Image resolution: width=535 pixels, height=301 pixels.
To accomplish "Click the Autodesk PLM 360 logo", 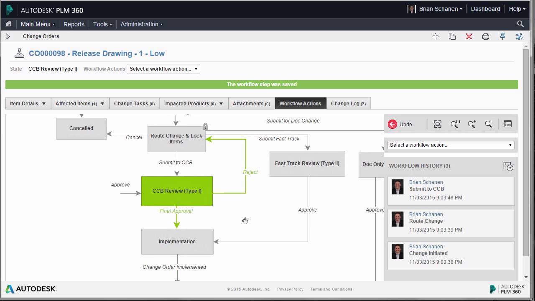I will coord(45,10).
